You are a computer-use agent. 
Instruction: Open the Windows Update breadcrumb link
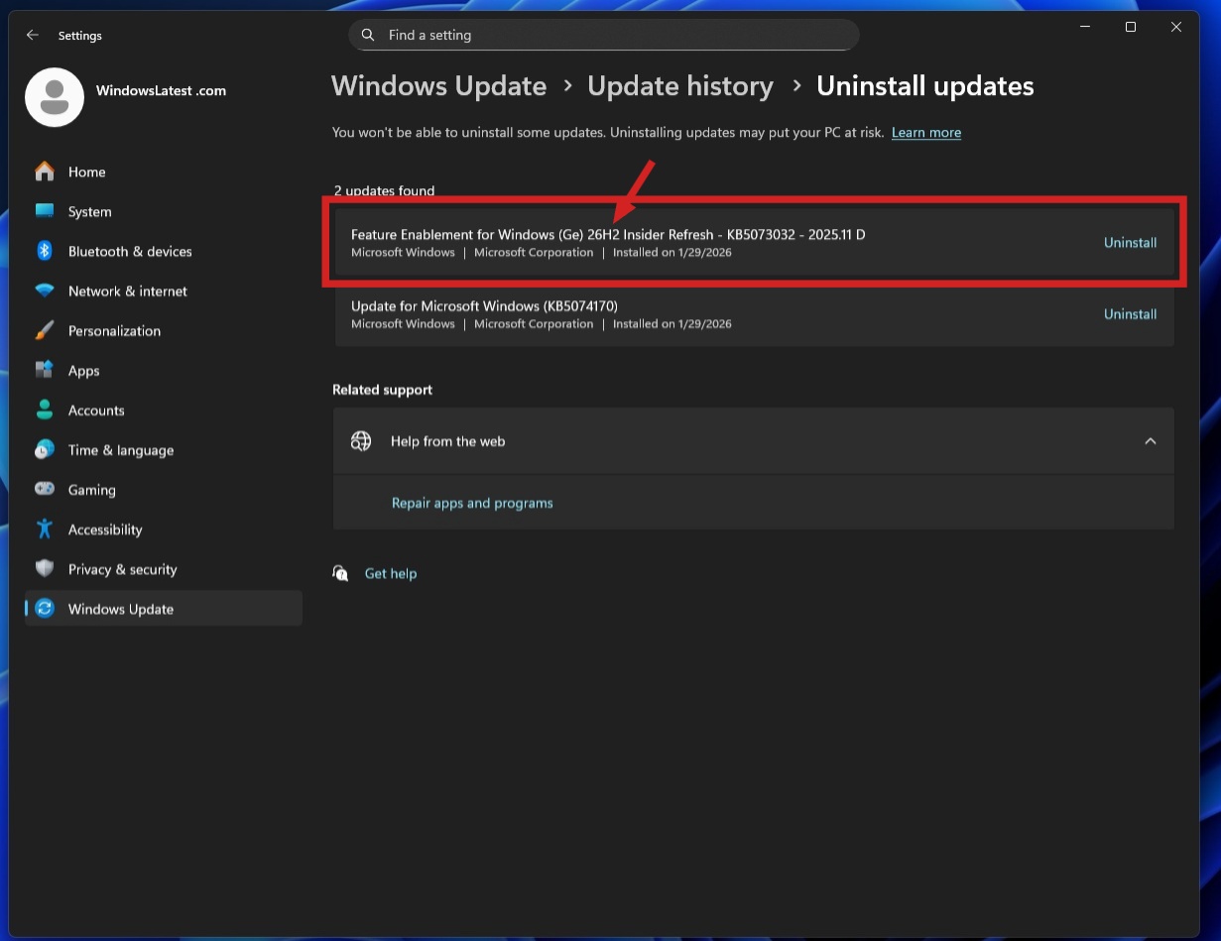pos(438,86)
